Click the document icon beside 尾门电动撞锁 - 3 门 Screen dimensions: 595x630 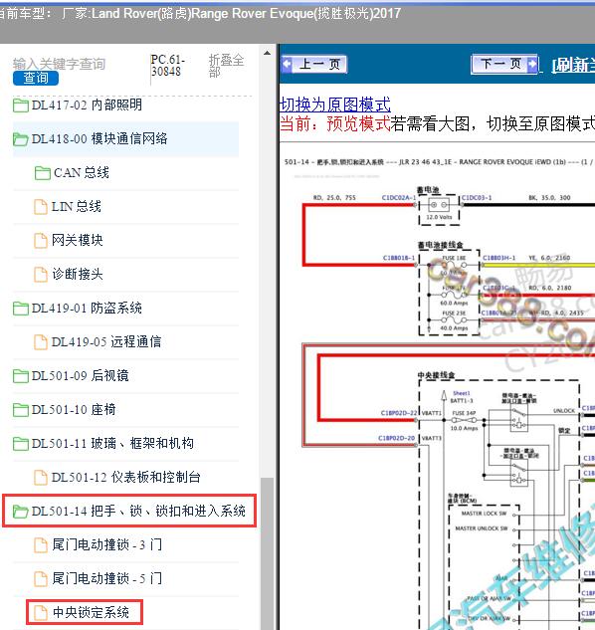[40, 545]
